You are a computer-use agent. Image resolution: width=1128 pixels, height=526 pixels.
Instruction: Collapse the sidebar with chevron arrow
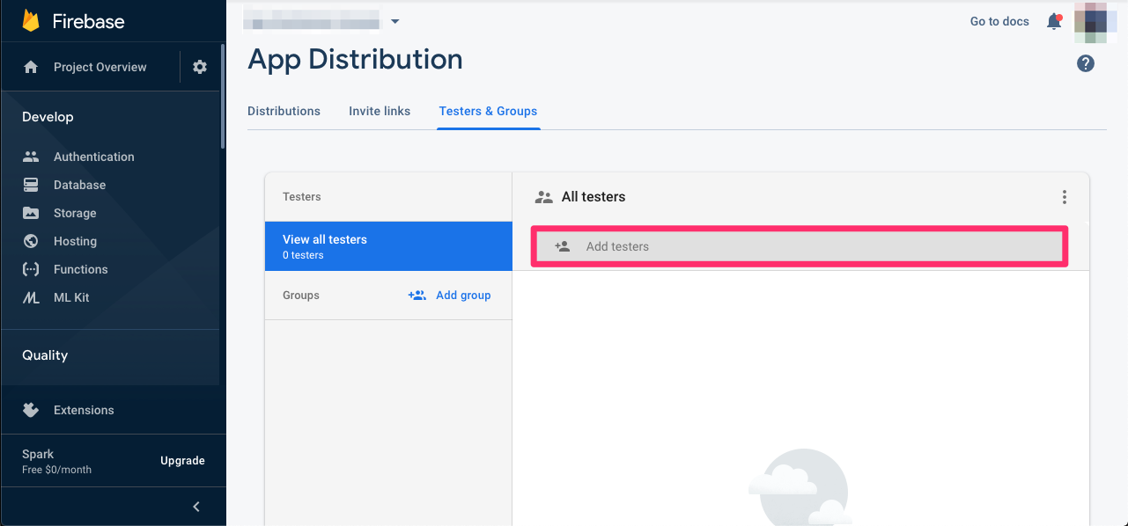[x=196, y=507]
